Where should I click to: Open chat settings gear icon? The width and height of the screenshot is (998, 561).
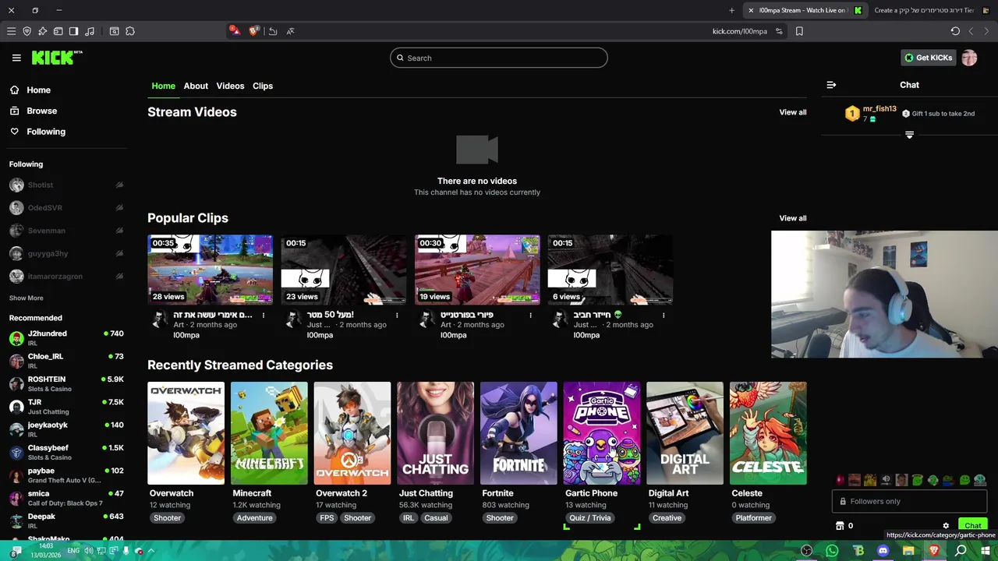pyautogui.click(x=946, y=526)
